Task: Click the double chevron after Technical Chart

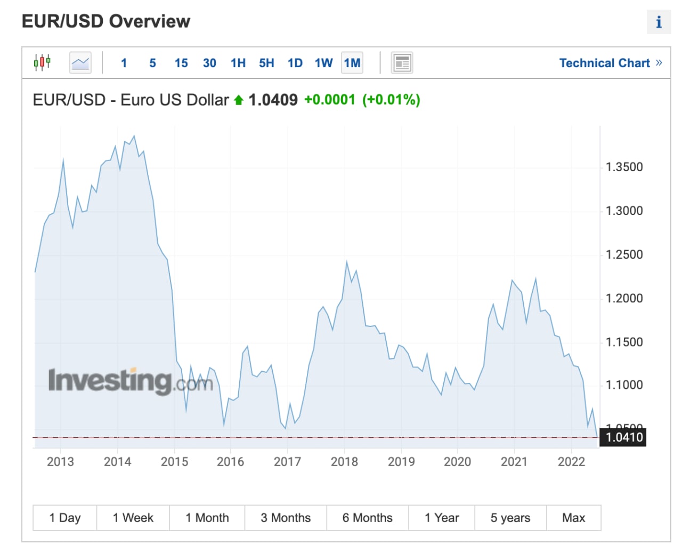Action: [659, 63]
